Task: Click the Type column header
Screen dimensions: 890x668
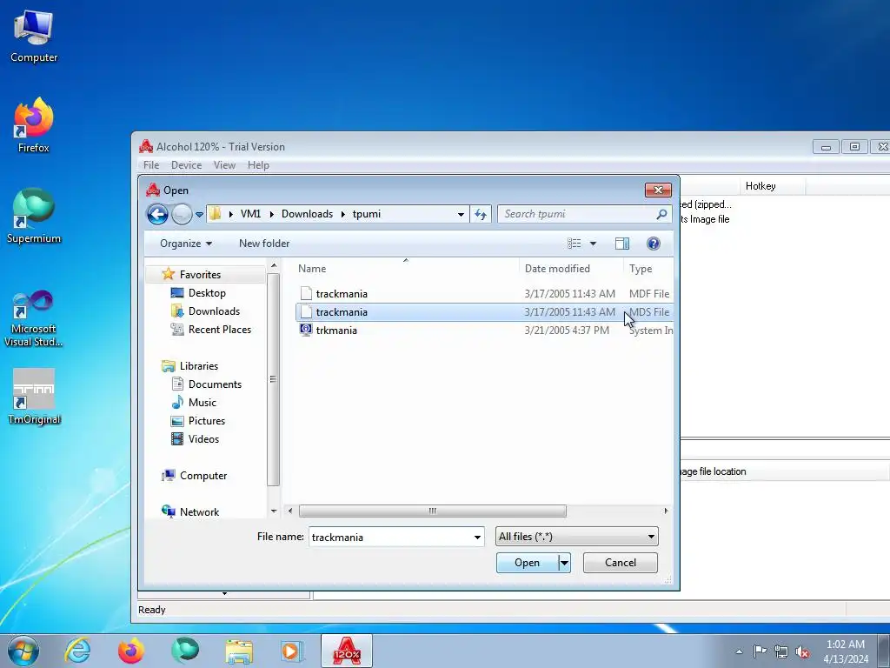Action: 648,269
